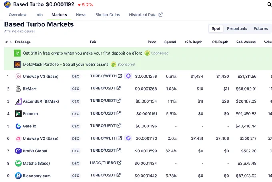Click Gate.io exchange name
This screenshot has width=272, height=182.
30,126
